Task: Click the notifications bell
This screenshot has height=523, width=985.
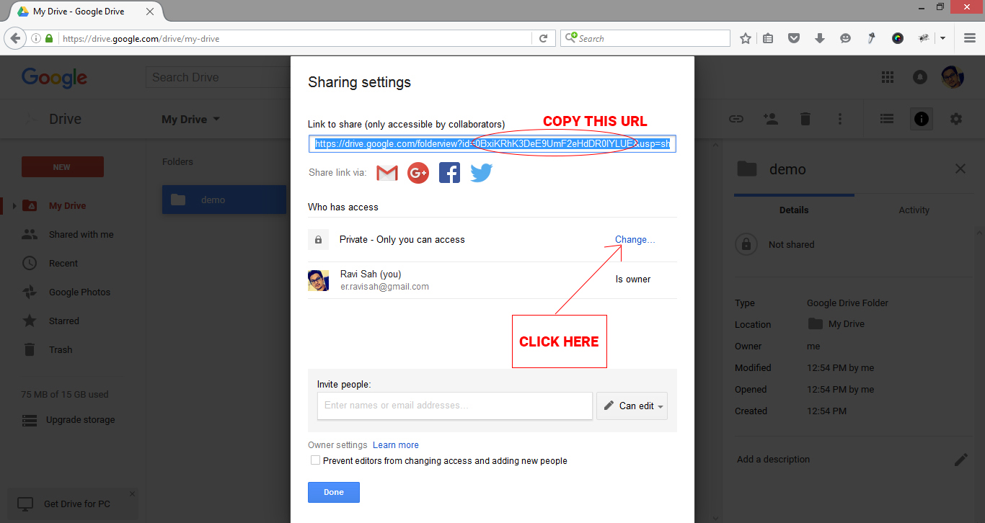Action: [x=919, y=77]
